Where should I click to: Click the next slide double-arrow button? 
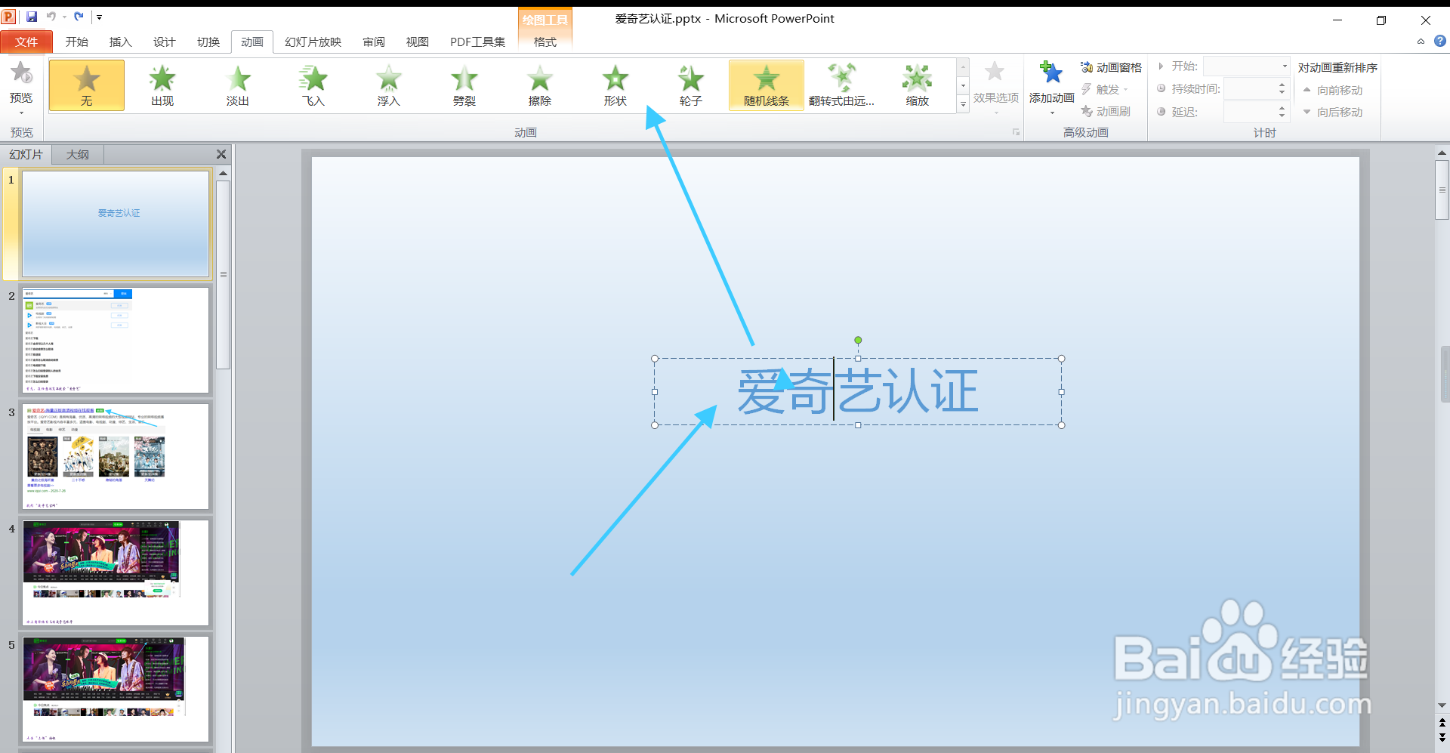click(x=1442, y=737)
